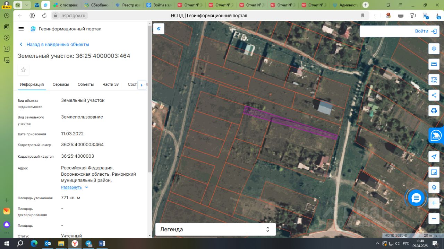Open File Explorer from the taskbar
This screenshot has height=249, width=444.
point(61,243)
